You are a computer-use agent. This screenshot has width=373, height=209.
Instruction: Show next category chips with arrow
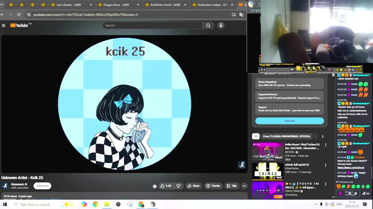point(323,136)
